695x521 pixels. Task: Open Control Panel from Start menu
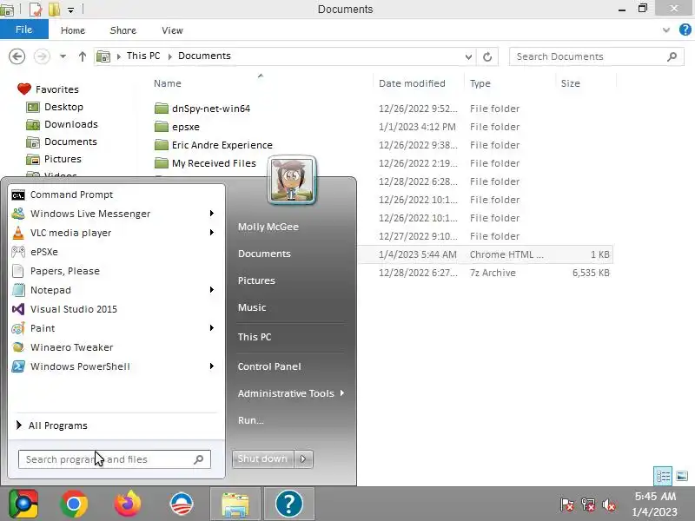(269, 366)
